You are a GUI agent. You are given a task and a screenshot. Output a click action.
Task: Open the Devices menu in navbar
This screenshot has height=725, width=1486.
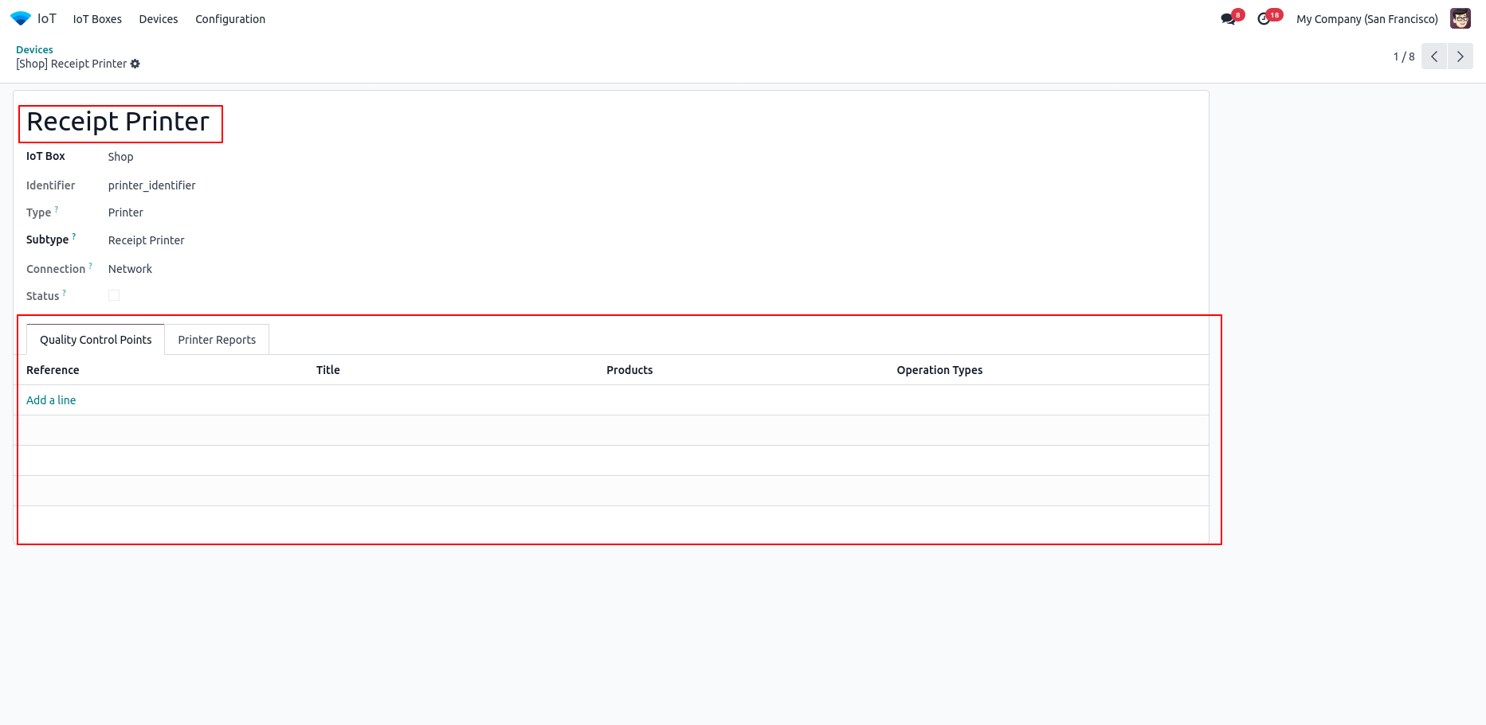tap(159, 19)
